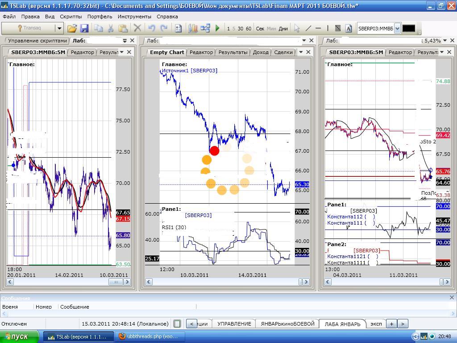
Task: Open the SBERP03:ММВБ symbol dropdown
Action: pos(397,28)
